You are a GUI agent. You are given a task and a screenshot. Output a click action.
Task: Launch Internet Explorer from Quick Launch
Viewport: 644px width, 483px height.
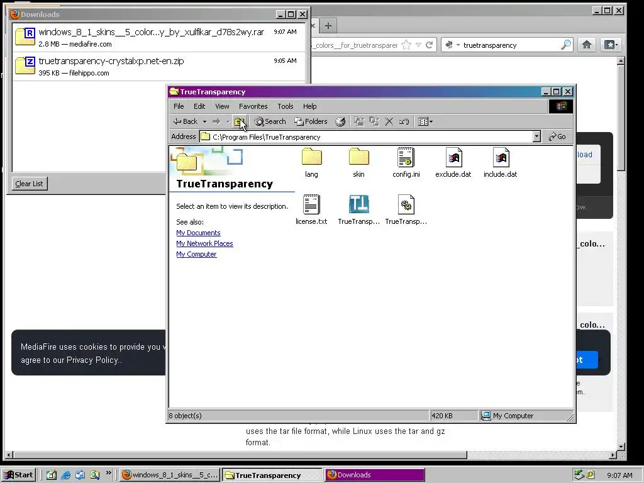point(65,475)
